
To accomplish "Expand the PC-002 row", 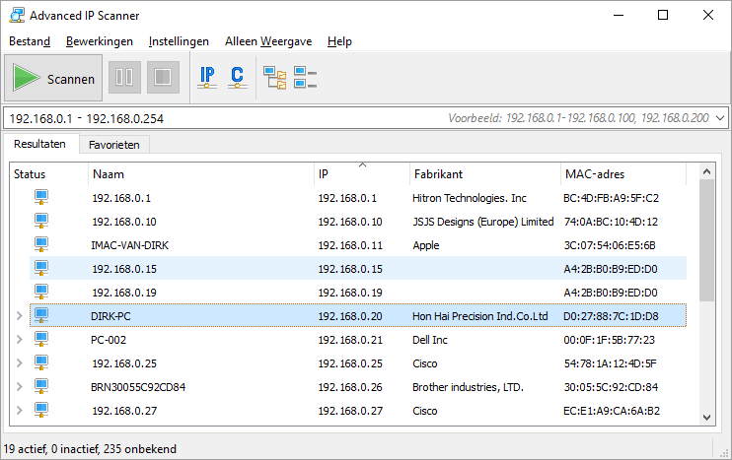I will [19, 339].
